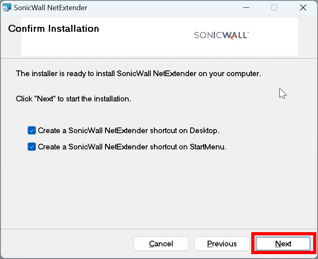Viewport: 318px width, 259px height.
Task: Close the SonicWall NetExtender window
Action: click(303, 8)
